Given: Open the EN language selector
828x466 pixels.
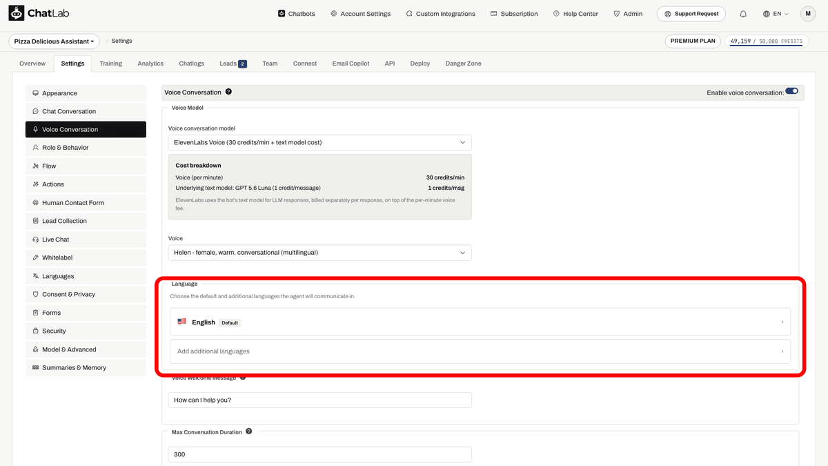Looking at the screenshot, I should point(776,14).
